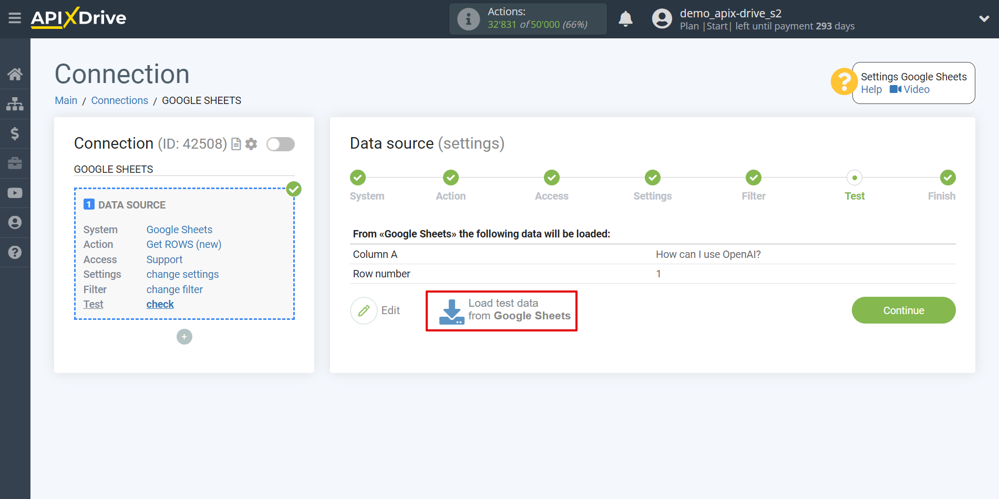999x499 pixels.
Task: Click Support access link
Action: coord(164,259)
